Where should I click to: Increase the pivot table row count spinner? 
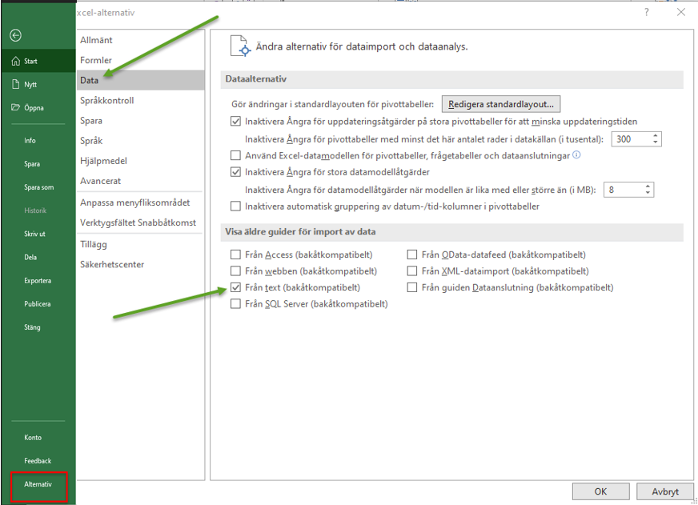click(x=656, y=135)
